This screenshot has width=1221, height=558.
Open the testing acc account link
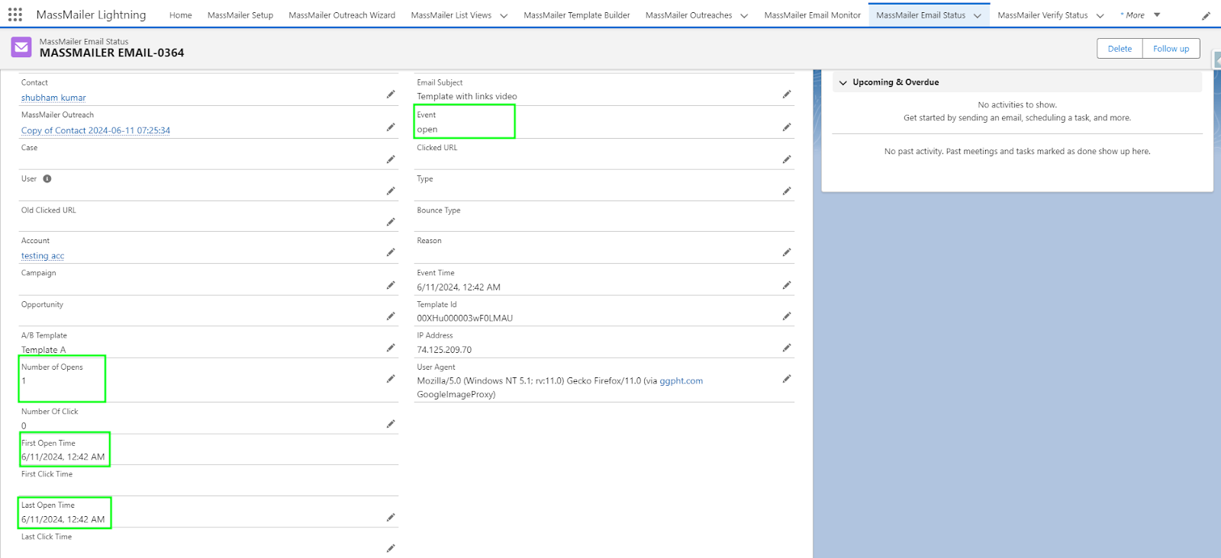43,255
